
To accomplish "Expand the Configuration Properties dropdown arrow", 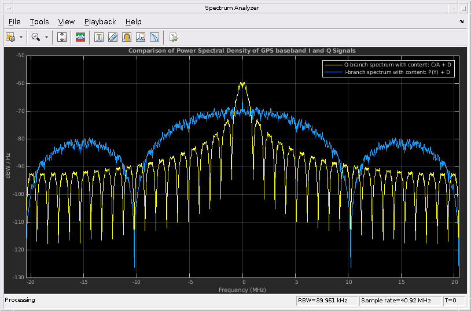I will pos(21,38).
